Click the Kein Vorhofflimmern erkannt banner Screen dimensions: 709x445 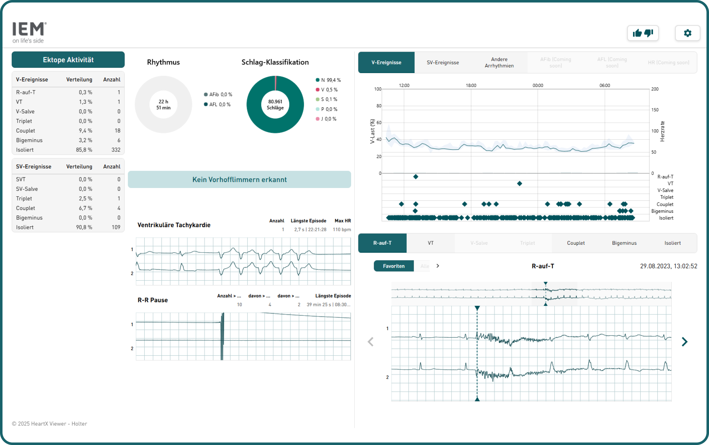coord(239,179)
